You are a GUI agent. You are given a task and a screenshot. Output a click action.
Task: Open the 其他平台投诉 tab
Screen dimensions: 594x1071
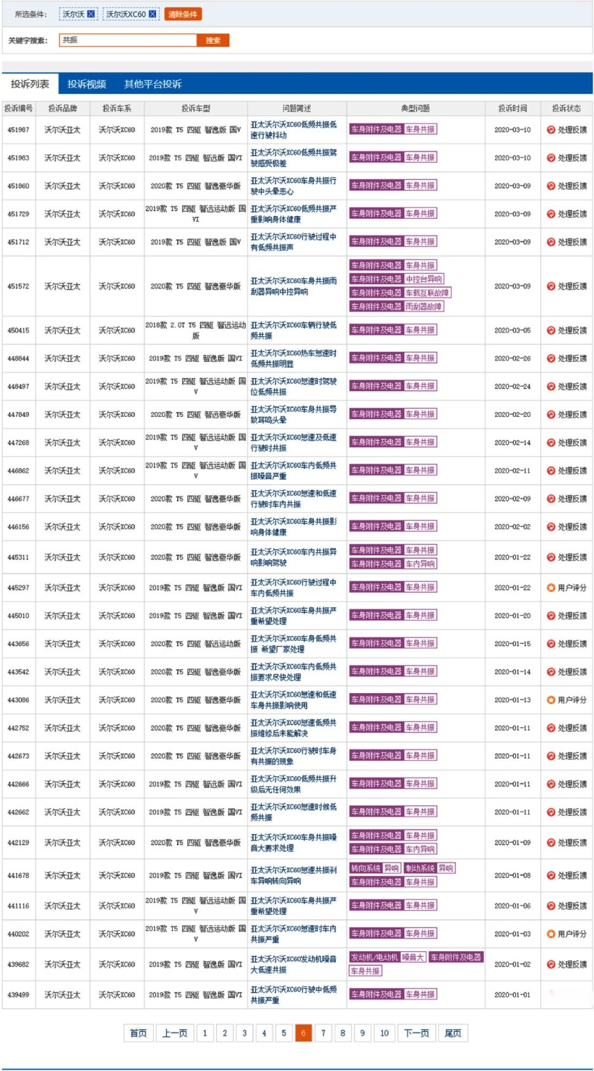click(x=153, y=84)
